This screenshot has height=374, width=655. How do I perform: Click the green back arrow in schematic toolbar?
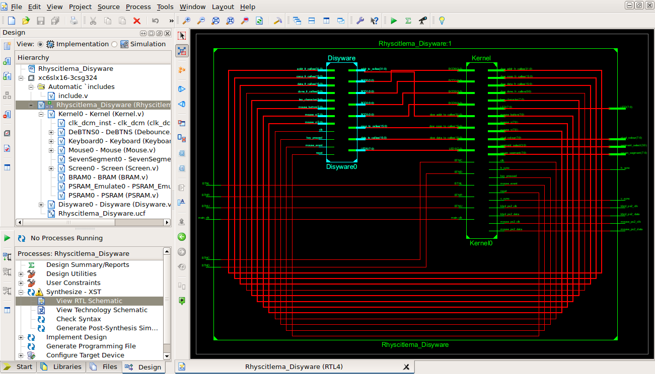pos(182,237)
